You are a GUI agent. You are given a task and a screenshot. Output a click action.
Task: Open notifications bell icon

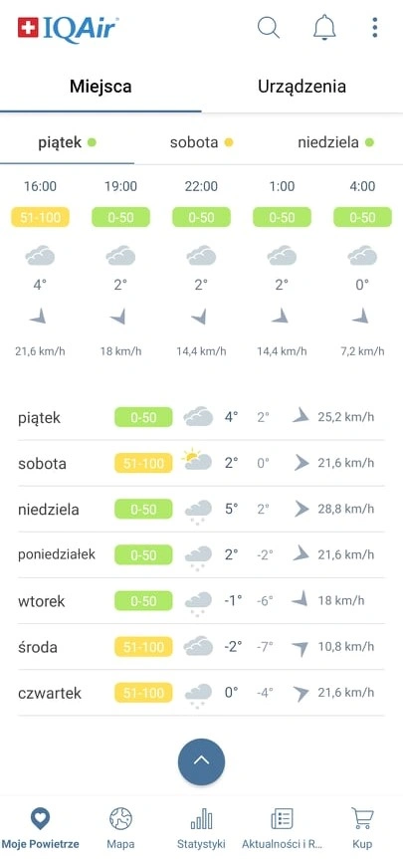pyautogui.click(x=324, y=27)
